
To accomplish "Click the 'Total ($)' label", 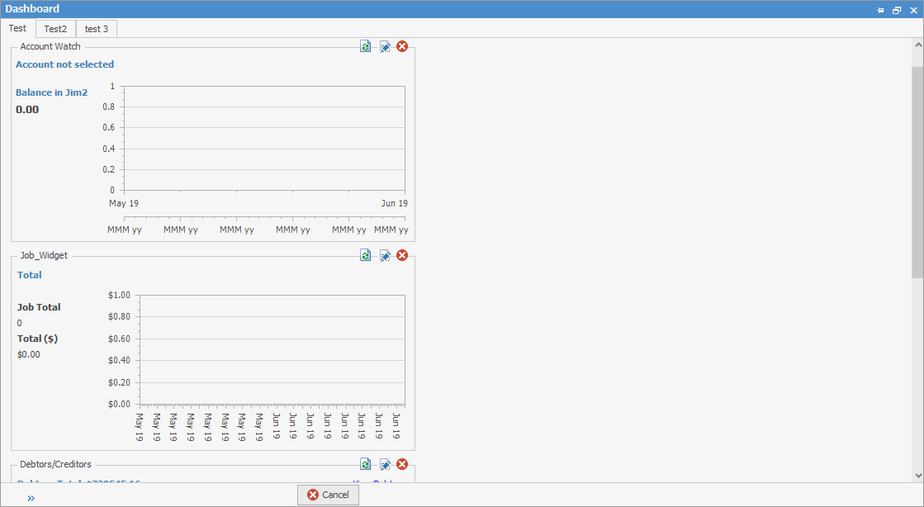I will point(38,339).
